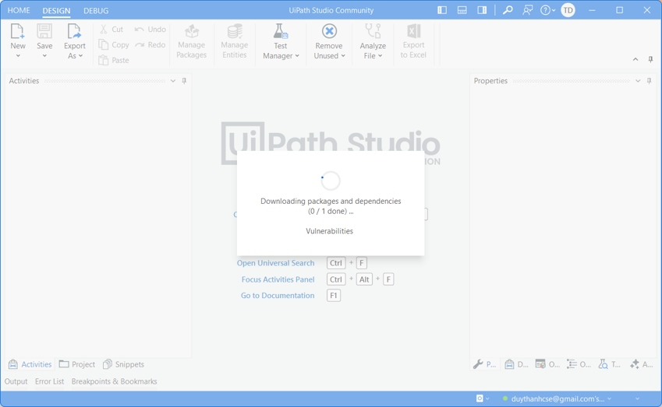Click the help question mark icon
Screen dimensions: 662x407
[x=545, y=10]
